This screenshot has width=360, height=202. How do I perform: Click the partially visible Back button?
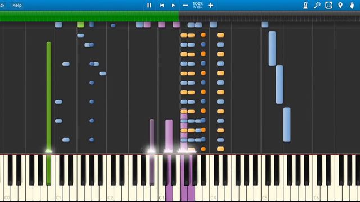coord(2,5)
